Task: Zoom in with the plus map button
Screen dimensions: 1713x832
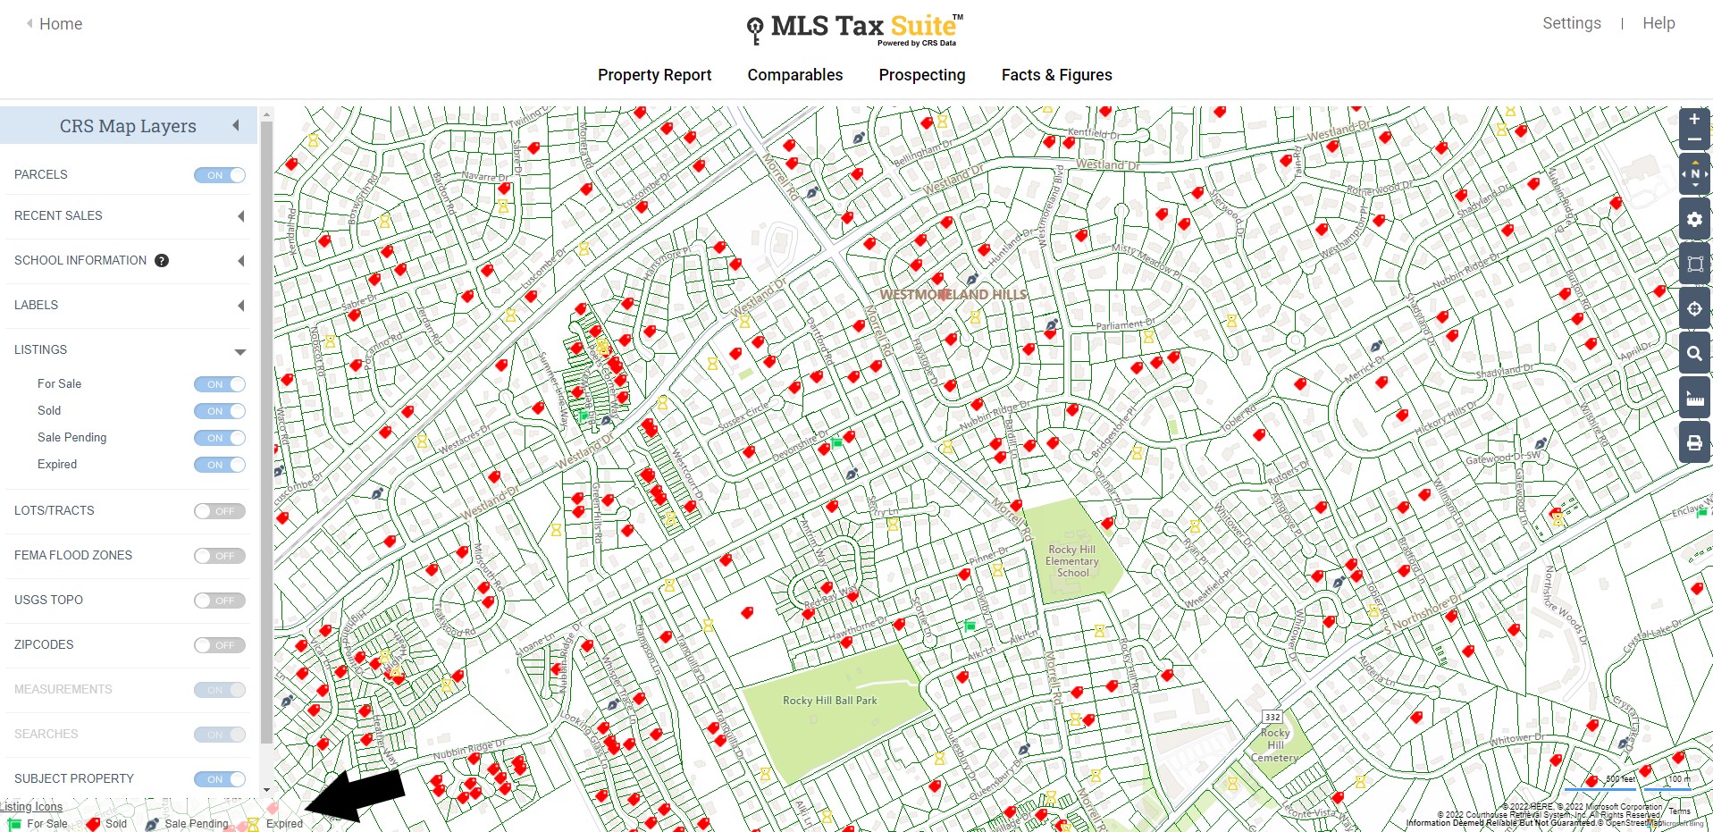Action: (x=1694, y=119)
